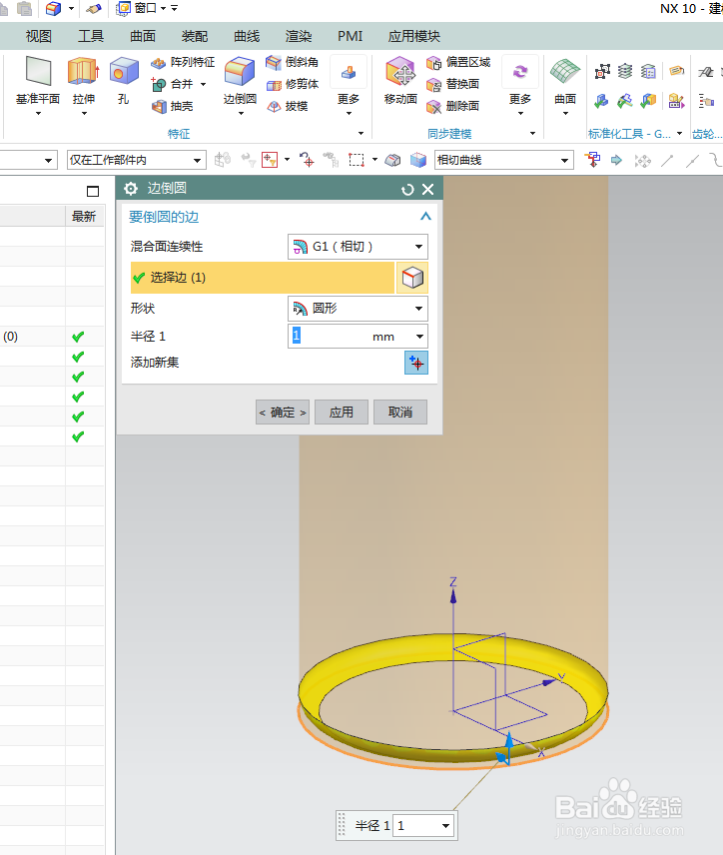The width and height of the screenshot is (723, 855).
Task: Click the 选择边 (1) selection row
Action: coord(263,278)
